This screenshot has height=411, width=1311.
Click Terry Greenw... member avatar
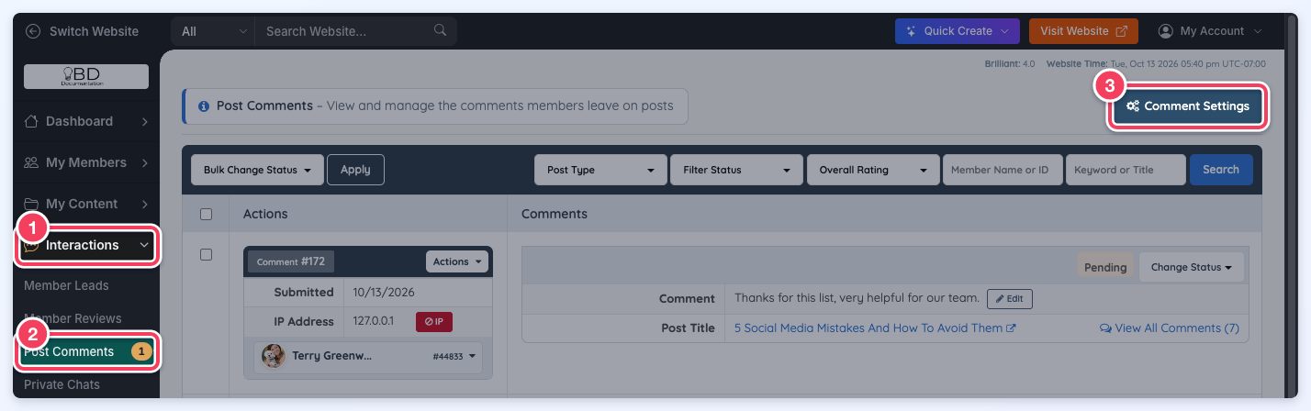click(x=273, y=356)
